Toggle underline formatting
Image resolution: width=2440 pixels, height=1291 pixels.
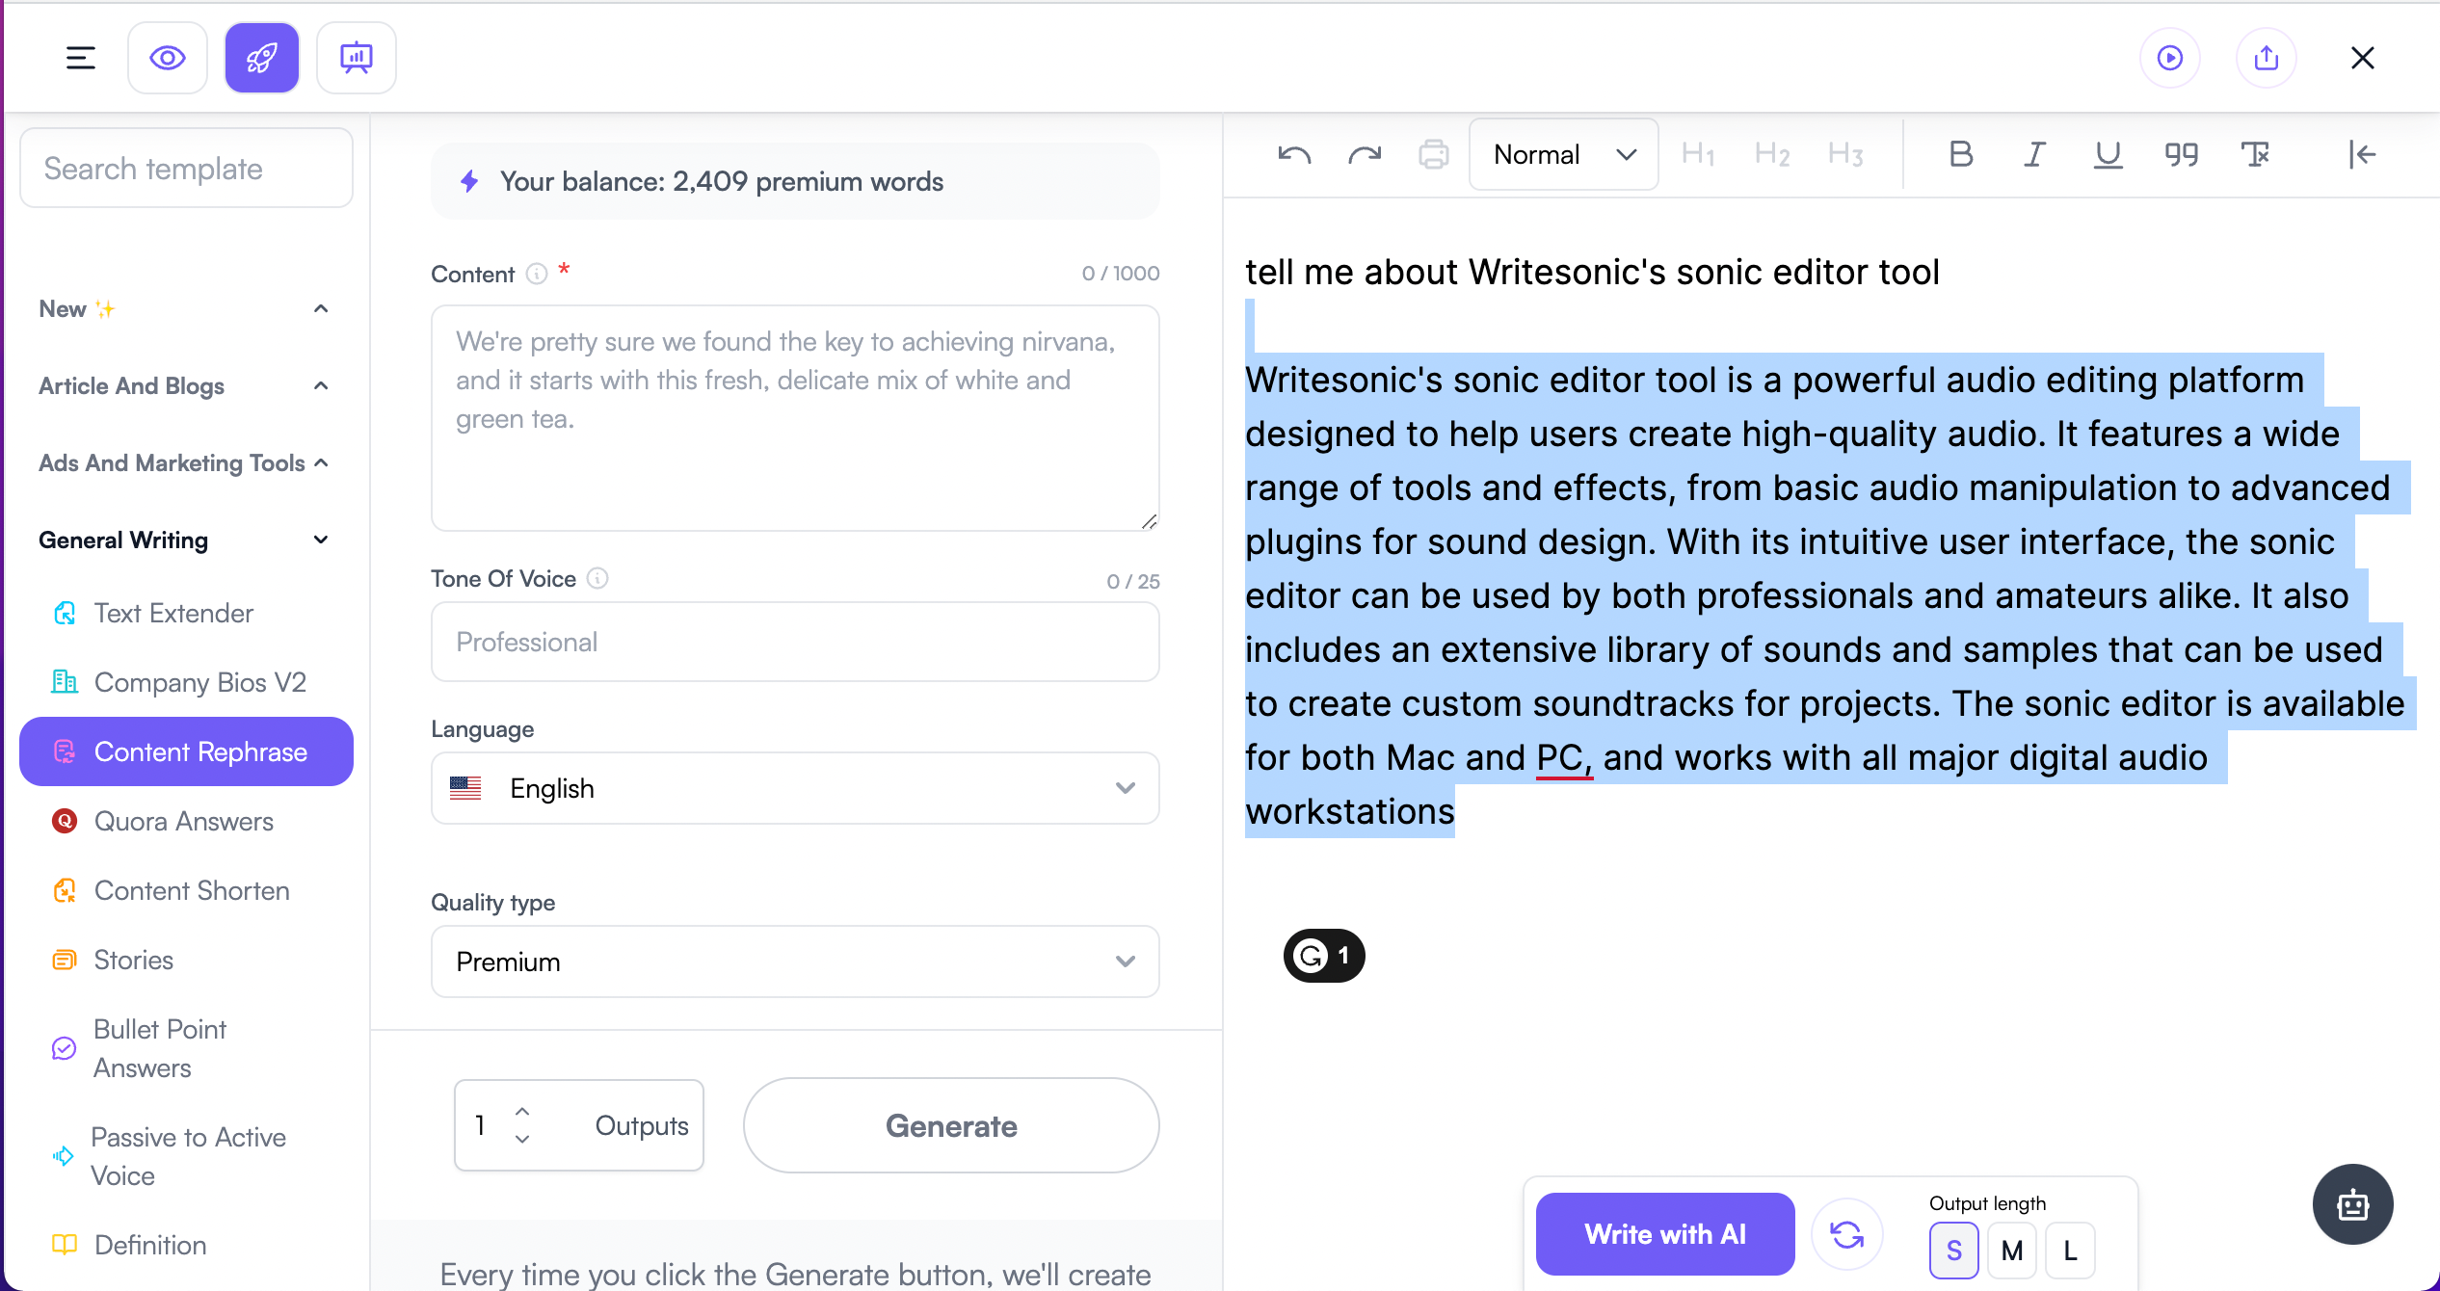pos(2108,154)
